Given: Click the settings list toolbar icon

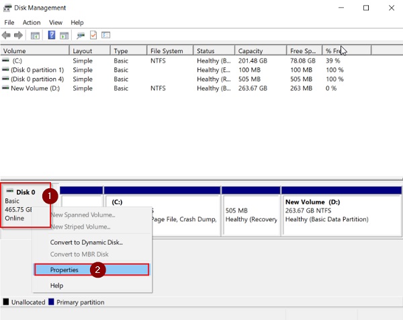Looking at the screenshot, I should (x=105, y=35).
